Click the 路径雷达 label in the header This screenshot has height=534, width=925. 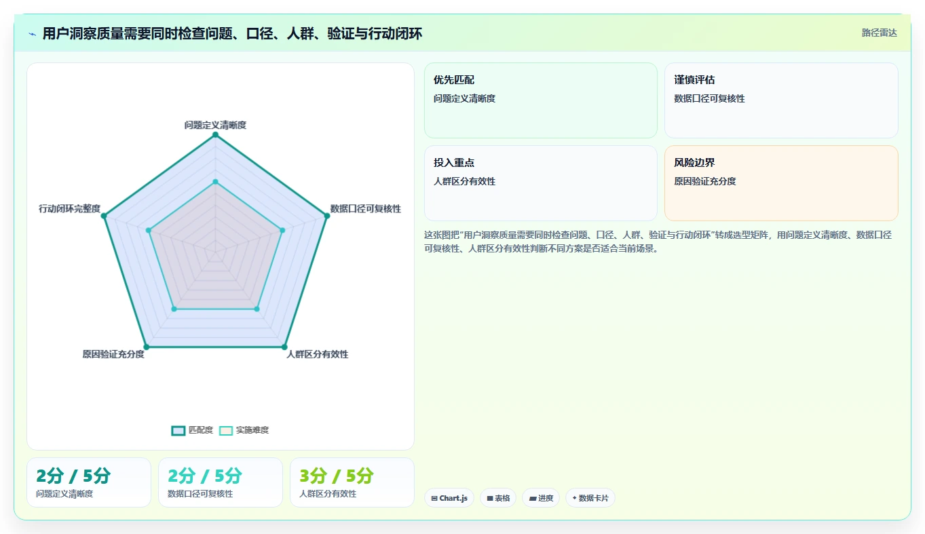pyautogui.click(x=879, y=33)
